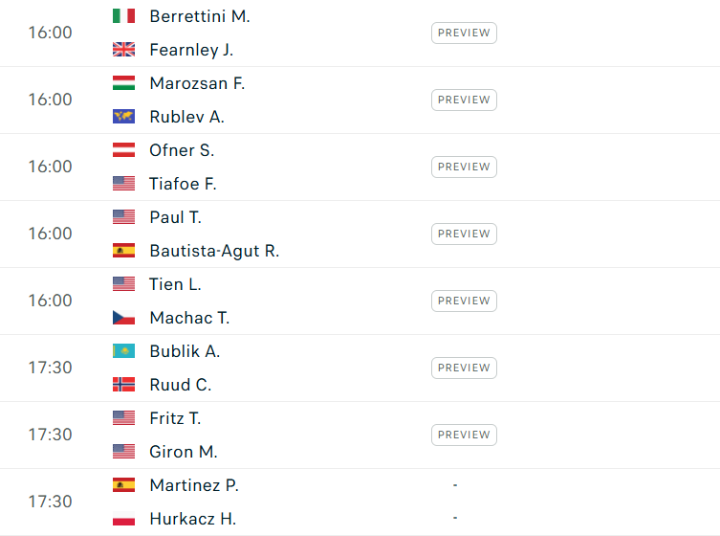Open preview for Paul vs Bautista-Agut match
The height and width of the screenshot is (536, 720).
tap(464, 234)
